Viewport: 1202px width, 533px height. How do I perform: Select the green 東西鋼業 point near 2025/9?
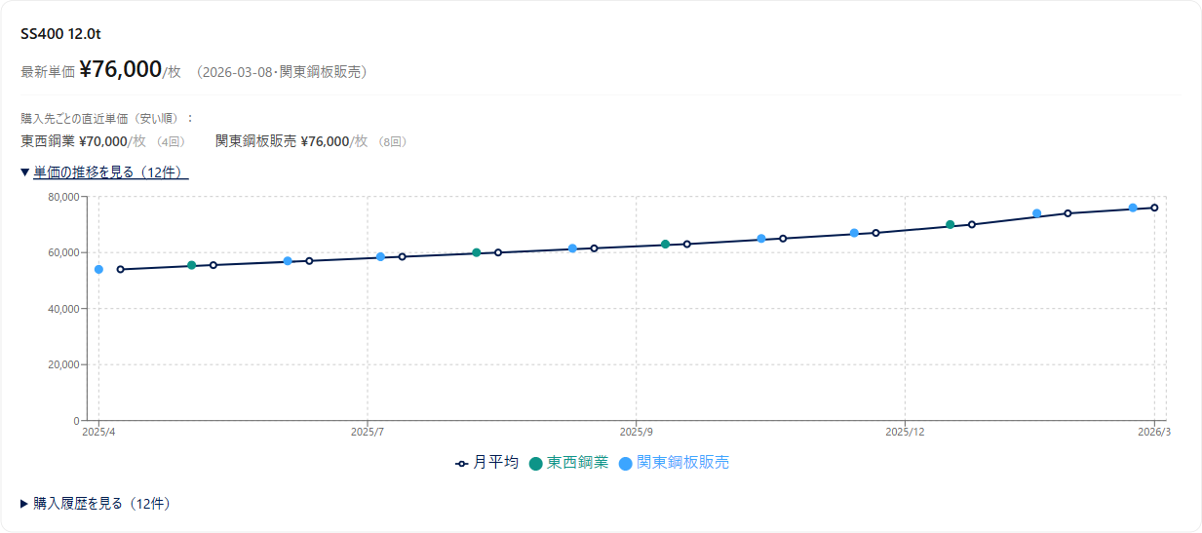coord(665,245)
